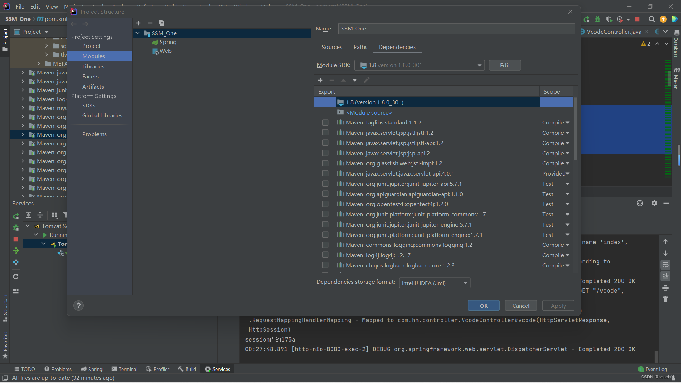Open the Event Log

pyautogui.click(x=653, y=369)
